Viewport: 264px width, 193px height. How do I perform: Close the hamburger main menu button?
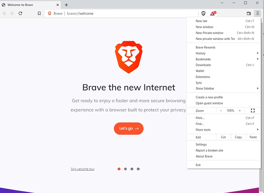tap(257, 13)
